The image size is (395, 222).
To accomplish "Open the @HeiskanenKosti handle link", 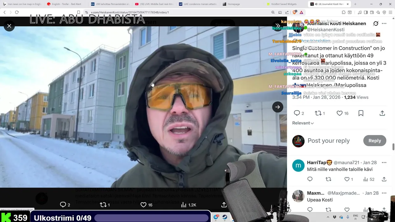I will tap(326, 30).
